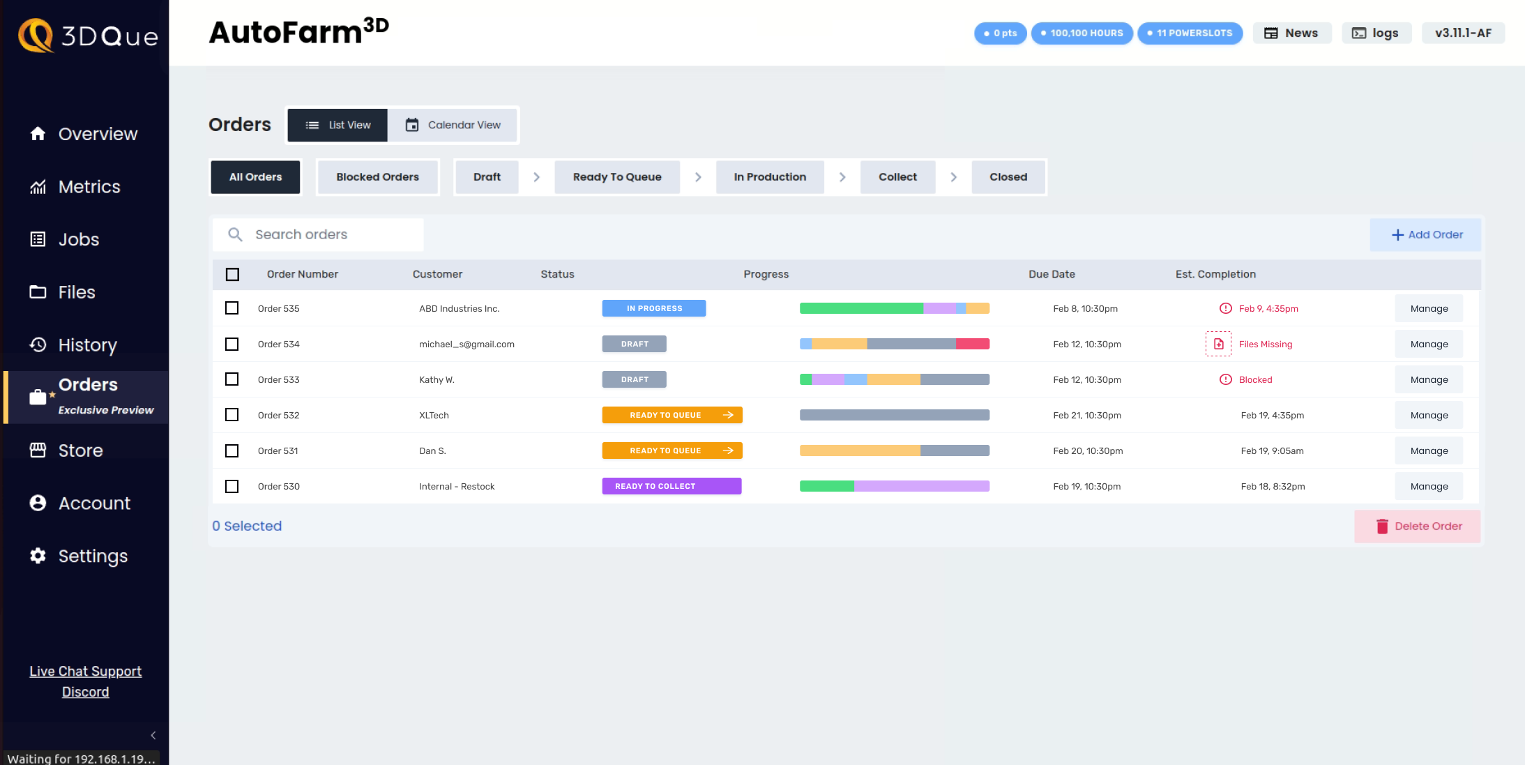
Task: Open Files via the folder icon
Action: tap(38, 292)
